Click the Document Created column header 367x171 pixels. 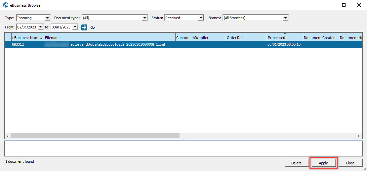321,38
